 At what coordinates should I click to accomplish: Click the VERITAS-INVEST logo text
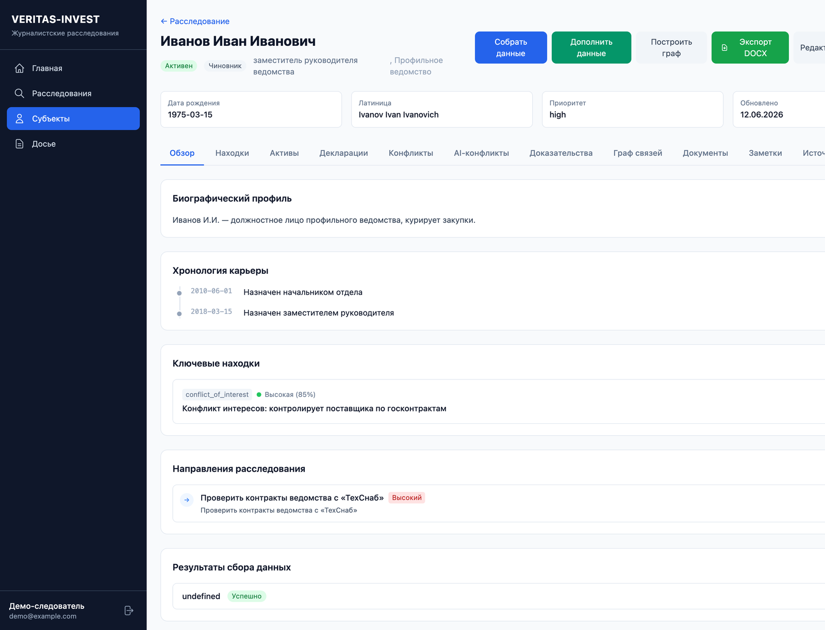[56, 20]
